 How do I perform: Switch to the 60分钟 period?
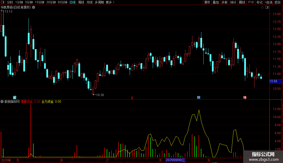pos(62,2)
